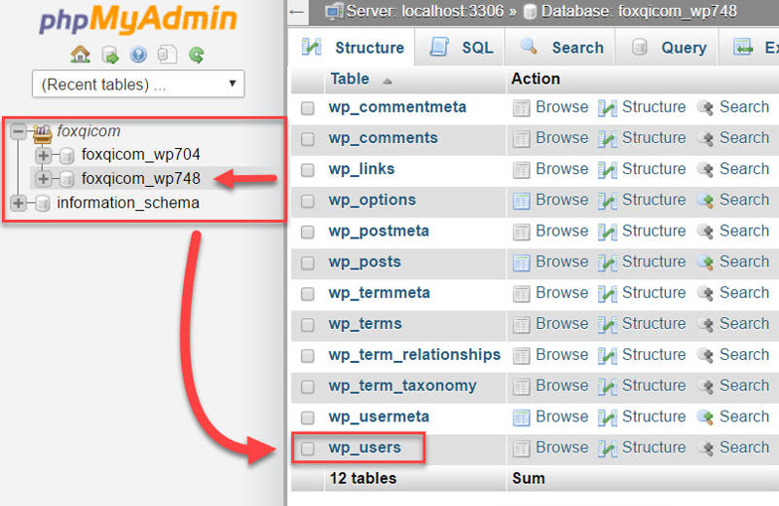Click the information_schema database cylinder icon

point(43,203)
